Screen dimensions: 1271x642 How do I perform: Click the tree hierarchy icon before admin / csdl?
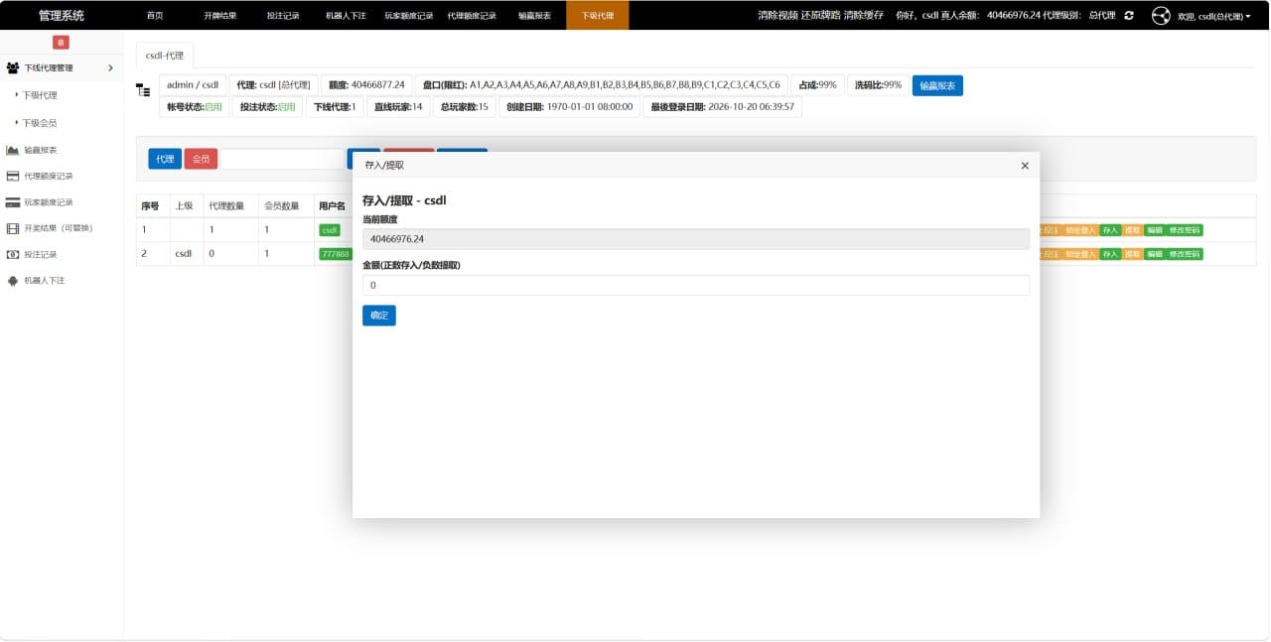143,90
